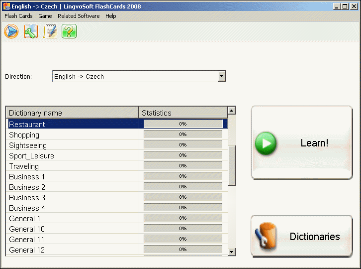Select the Traveling dictionary
Image resolution: width=361 pixels, height=269 pixels.
[x=117, y=166]
